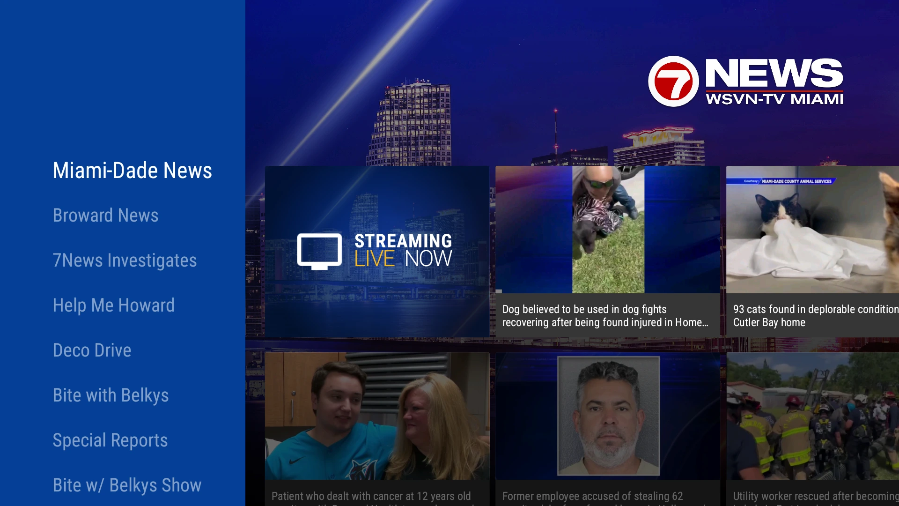The height and width of the screenshot is (506, 899).
Task: Select the Bite w/ Belkys Show category
Action: pyautogui.click(x=127, y=485)
